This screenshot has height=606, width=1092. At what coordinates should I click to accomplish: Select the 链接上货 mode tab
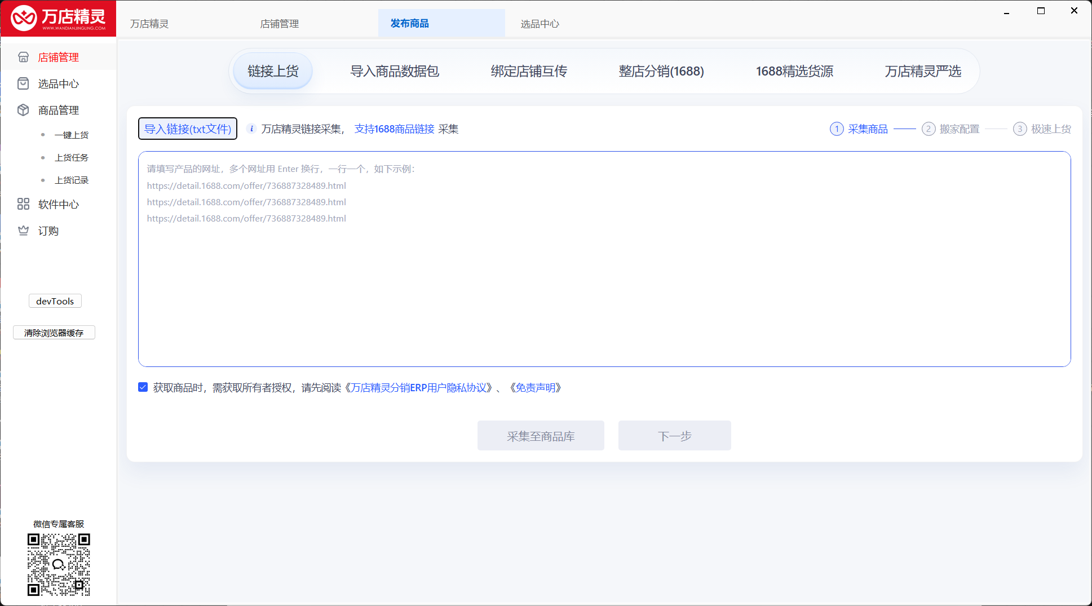coord(273,71)
